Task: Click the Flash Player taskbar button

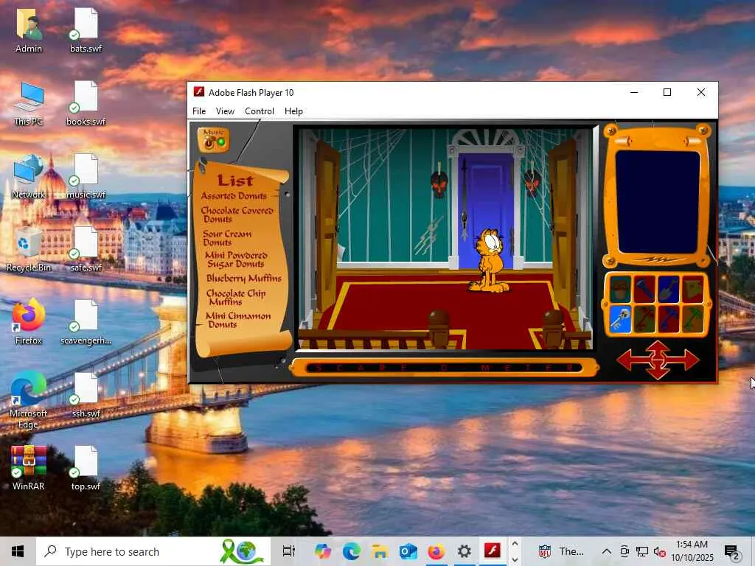Action: tap(492, 551)
